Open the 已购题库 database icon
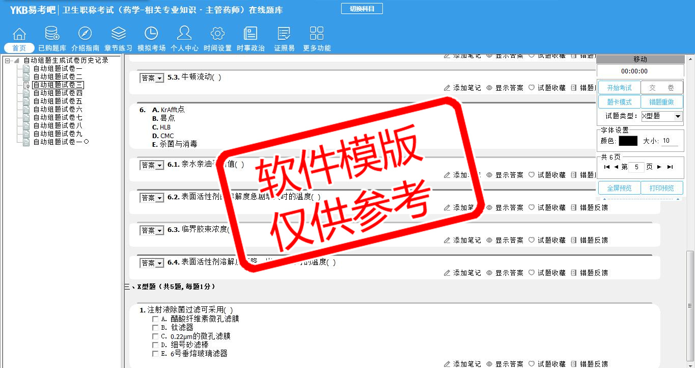 coord(52,34)
